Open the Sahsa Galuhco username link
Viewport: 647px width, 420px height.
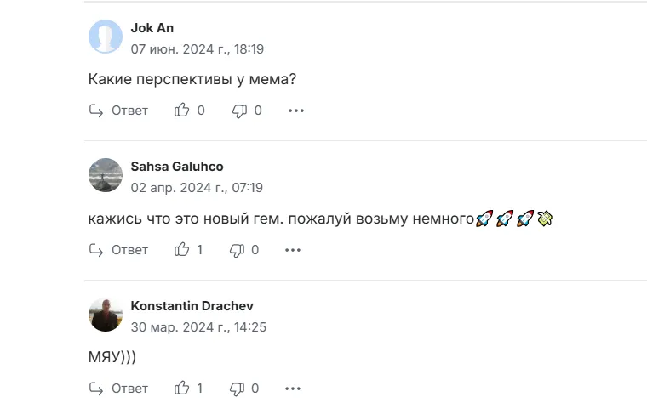click(x=177, y=167)
